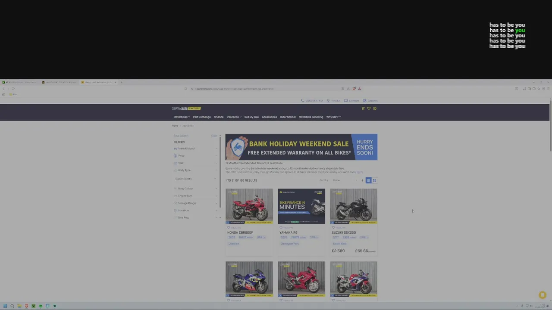Open the taskbar search icon
This screenshot has height=310, width=552.
coord(12,306)
